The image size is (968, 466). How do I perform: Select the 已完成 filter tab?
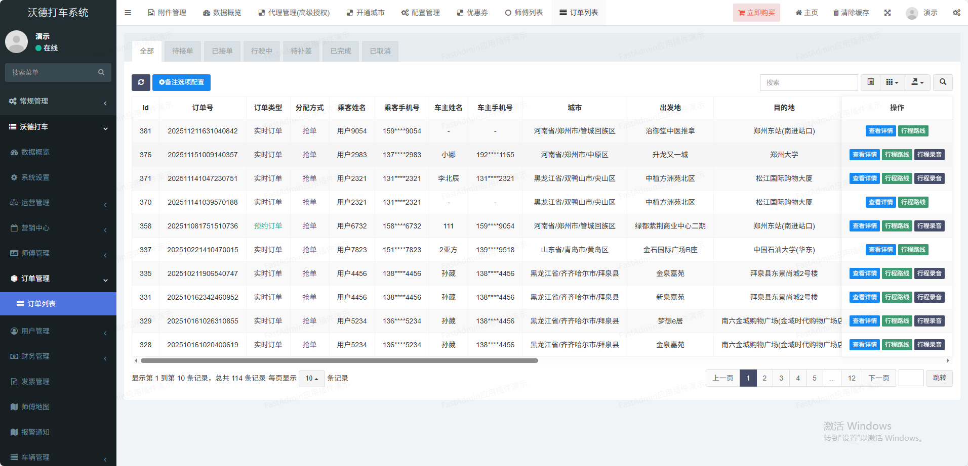[340, 51]
